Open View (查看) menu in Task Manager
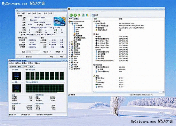The image size is (176, 126). tap(24, 63)
